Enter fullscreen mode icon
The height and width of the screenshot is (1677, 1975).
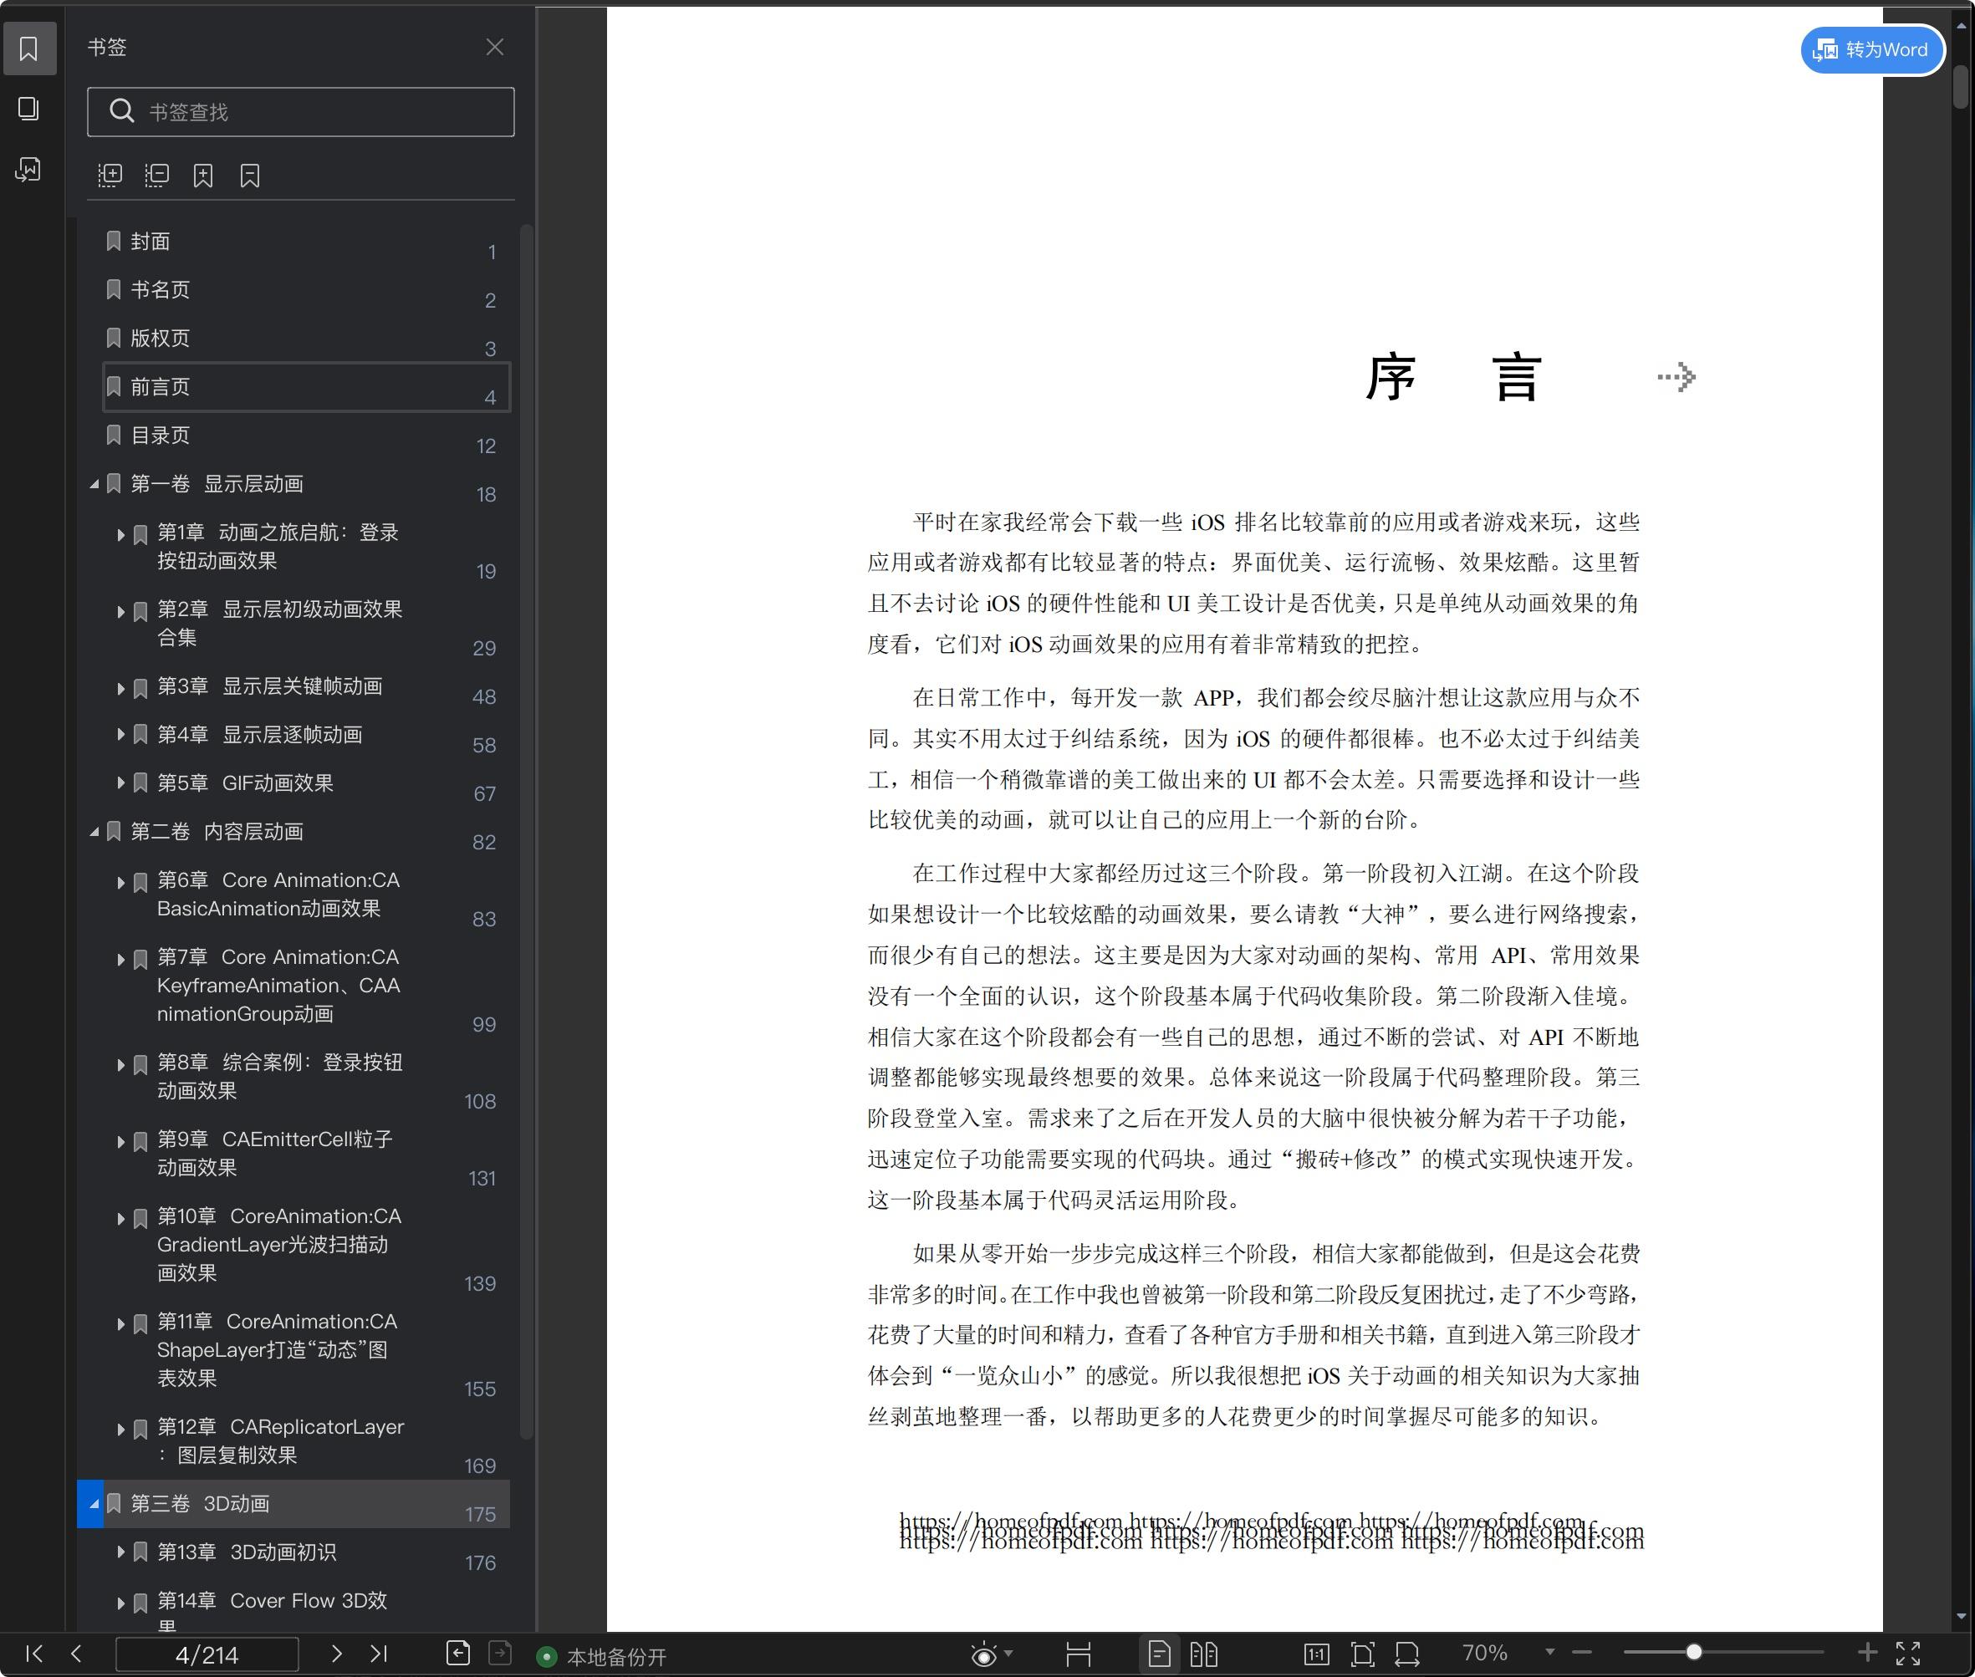1908,1654
